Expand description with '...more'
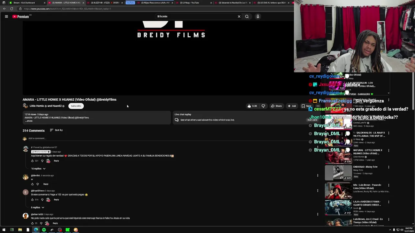Screen dimensions: 415x233 [29, 121]
